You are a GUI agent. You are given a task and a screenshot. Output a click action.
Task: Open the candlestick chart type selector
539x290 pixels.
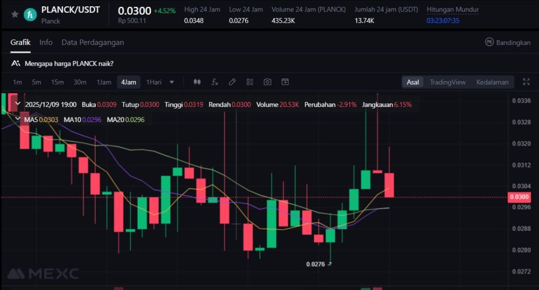pyautogui.click(x=197, y=82)
